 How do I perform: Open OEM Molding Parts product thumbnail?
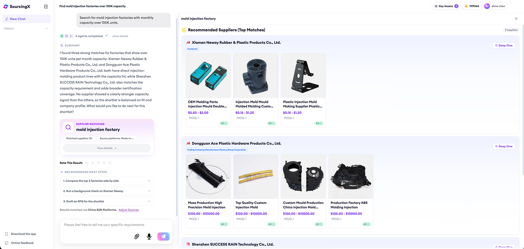coord(208,76)
